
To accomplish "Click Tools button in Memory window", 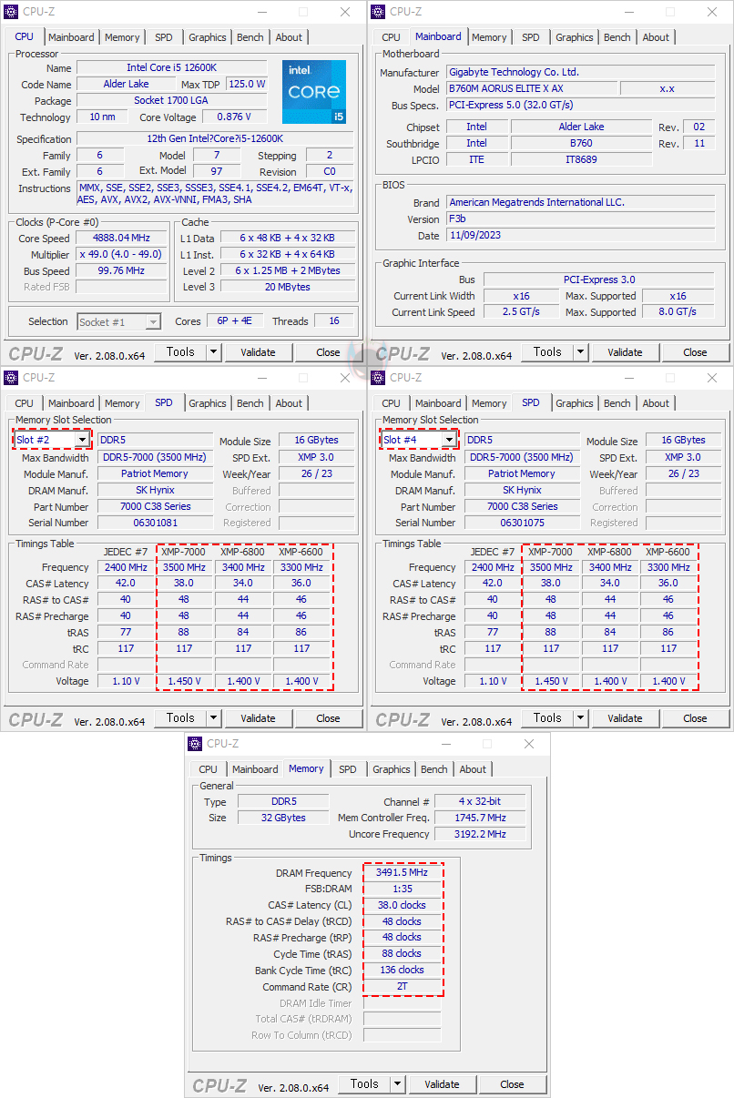I will (364, 1084).
